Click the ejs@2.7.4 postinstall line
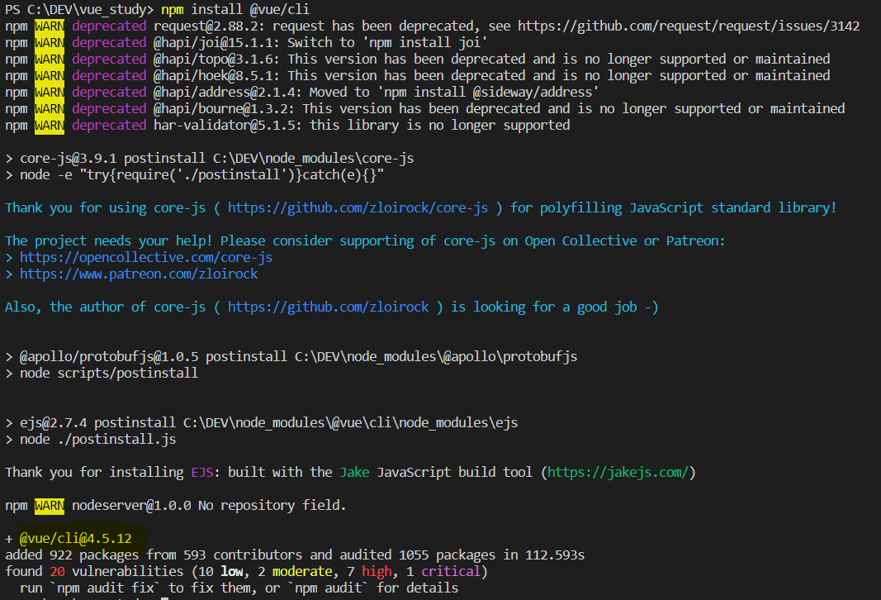Viewport: 881px width, 600px height. (x=261, y=423)
